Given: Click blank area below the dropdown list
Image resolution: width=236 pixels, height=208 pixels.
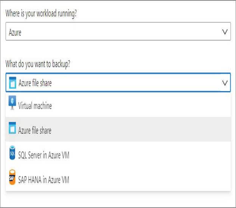Looking at the screenshot, I should pos(118,199).
